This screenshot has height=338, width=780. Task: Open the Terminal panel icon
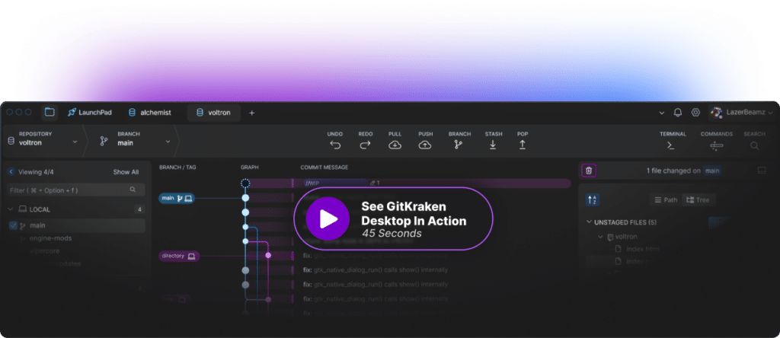(671, 145)
